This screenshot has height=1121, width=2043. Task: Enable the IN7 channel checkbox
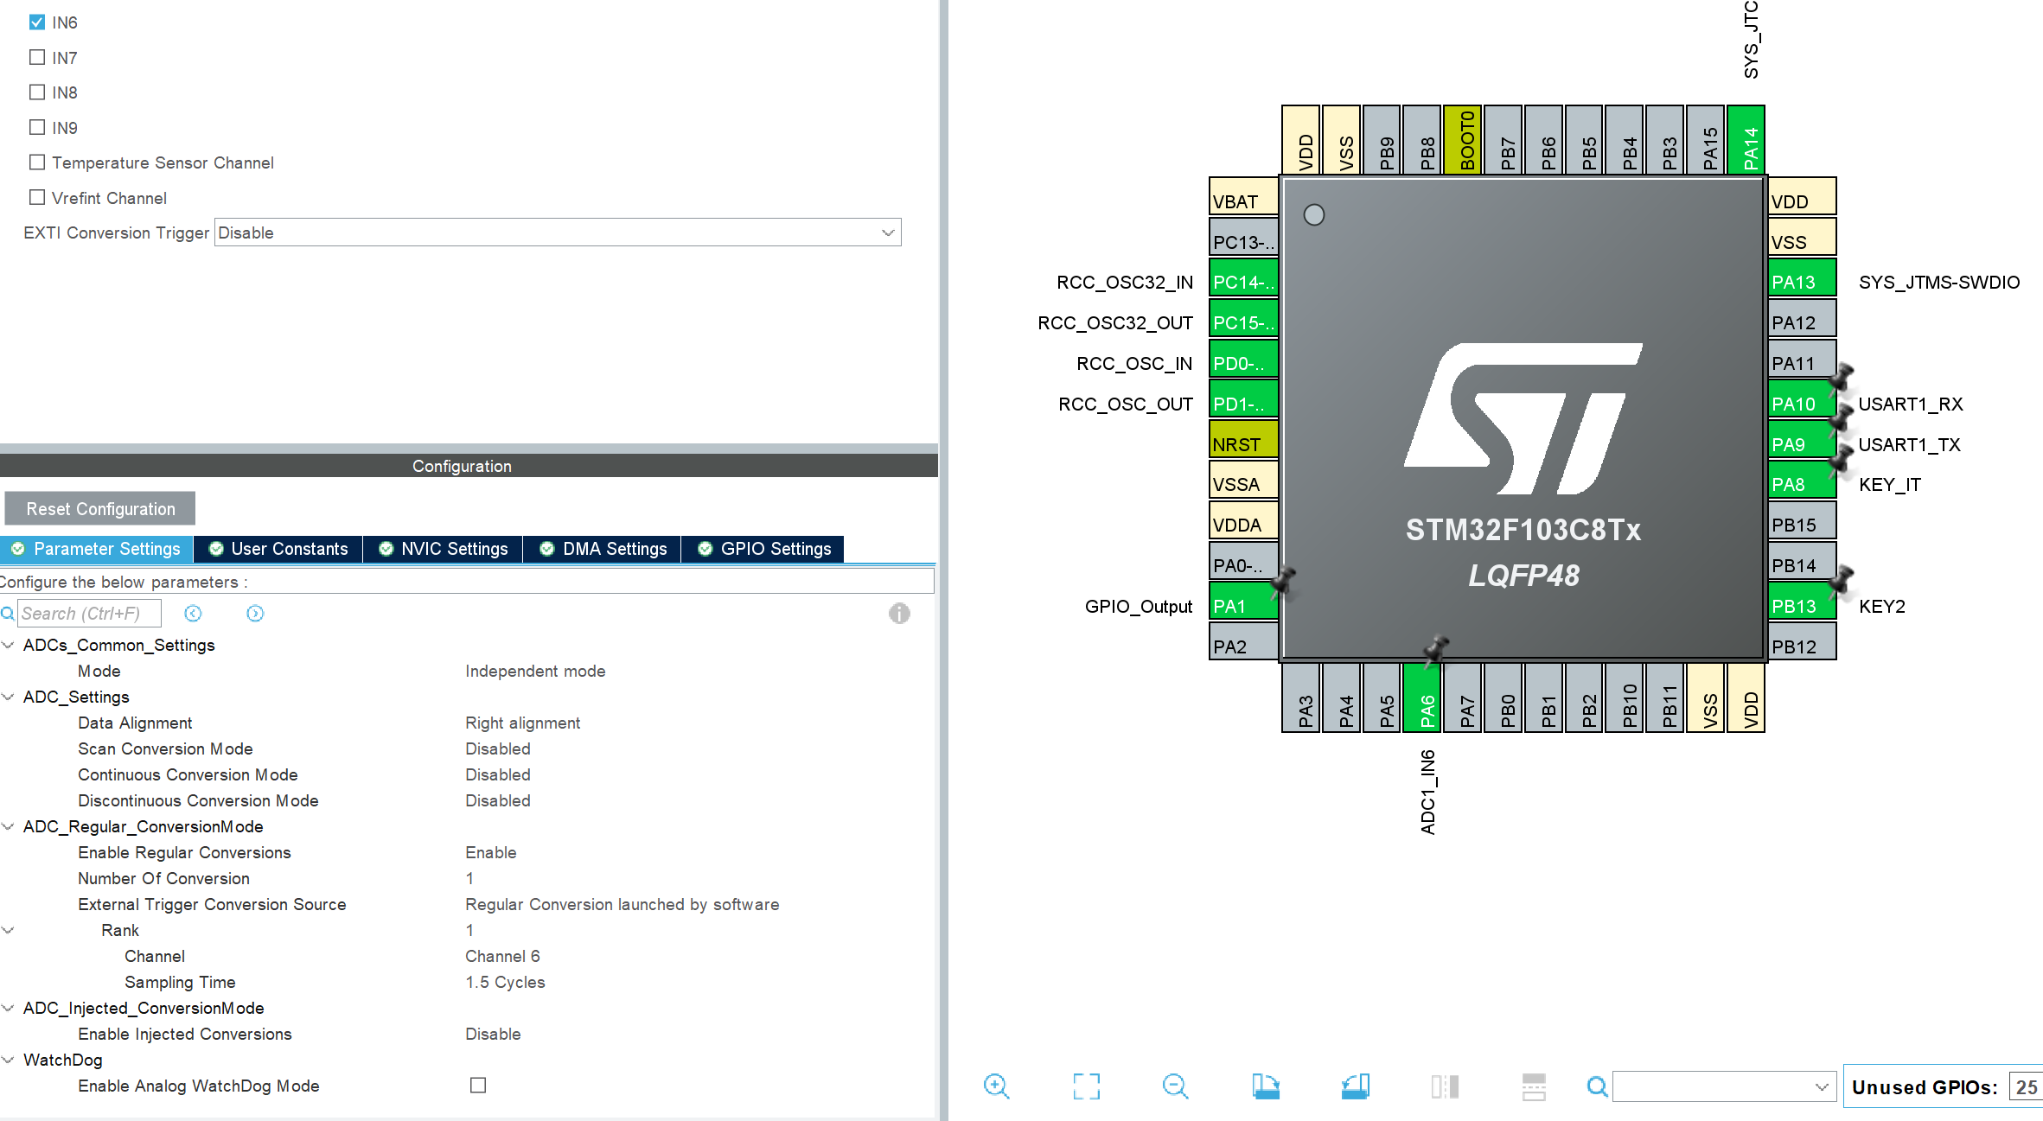point(37,57)
